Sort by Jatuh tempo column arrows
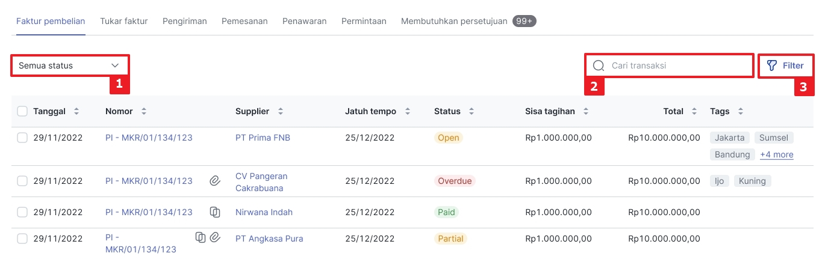The height and width of the screenshot is (259, 828). click(x=408, y=111)
